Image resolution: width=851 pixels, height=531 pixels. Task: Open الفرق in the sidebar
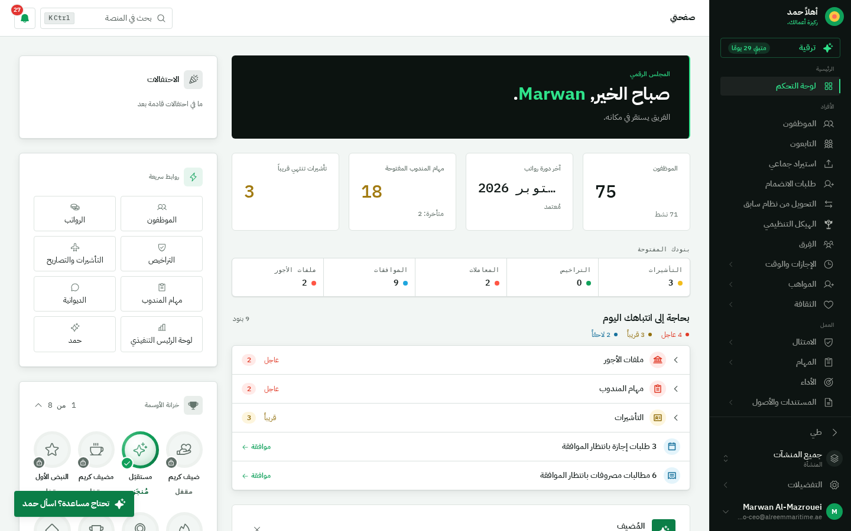pos(780,244)
